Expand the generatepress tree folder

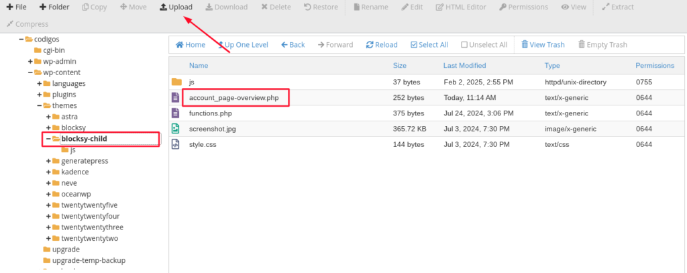(x=48, y=161)
